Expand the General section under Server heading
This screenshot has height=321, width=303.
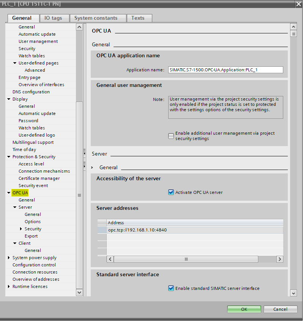coord(92,167)
